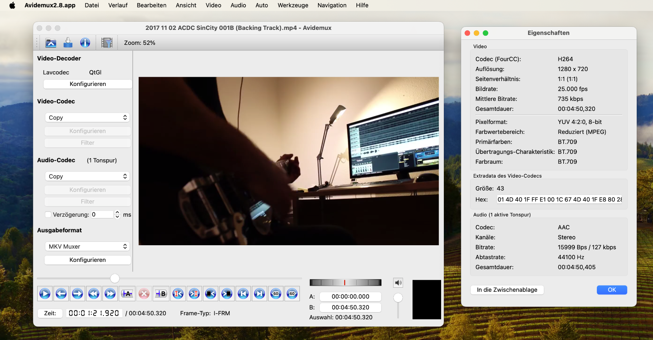Open the Auto menu

(x=262, y=5)
